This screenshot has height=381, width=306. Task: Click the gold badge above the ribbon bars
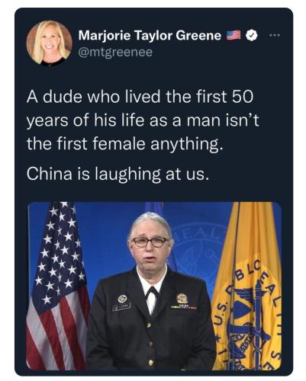182,298
